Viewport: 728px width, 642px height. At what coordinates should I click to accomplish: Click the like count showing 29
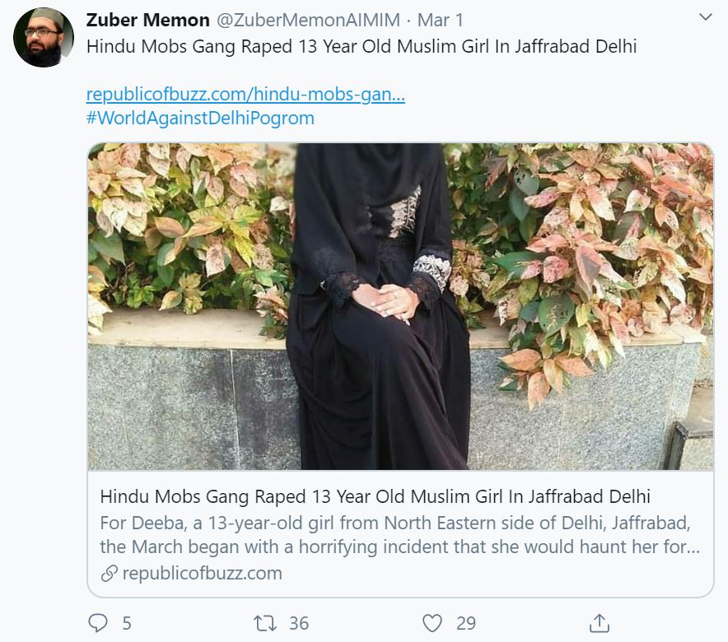(465, 624)
